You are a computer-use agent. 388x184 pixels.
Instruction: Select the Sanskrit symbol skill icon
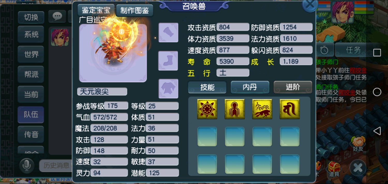click(290, 109)
